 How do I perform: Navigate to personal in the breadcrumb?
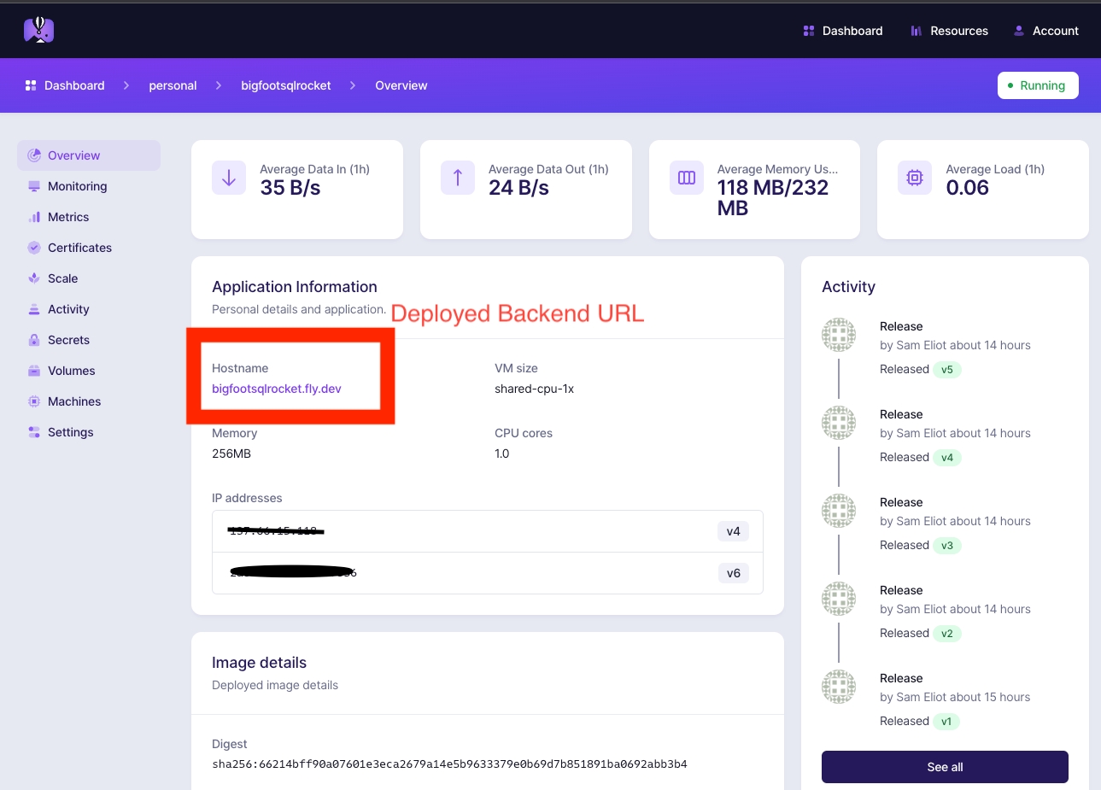[173, 85]
